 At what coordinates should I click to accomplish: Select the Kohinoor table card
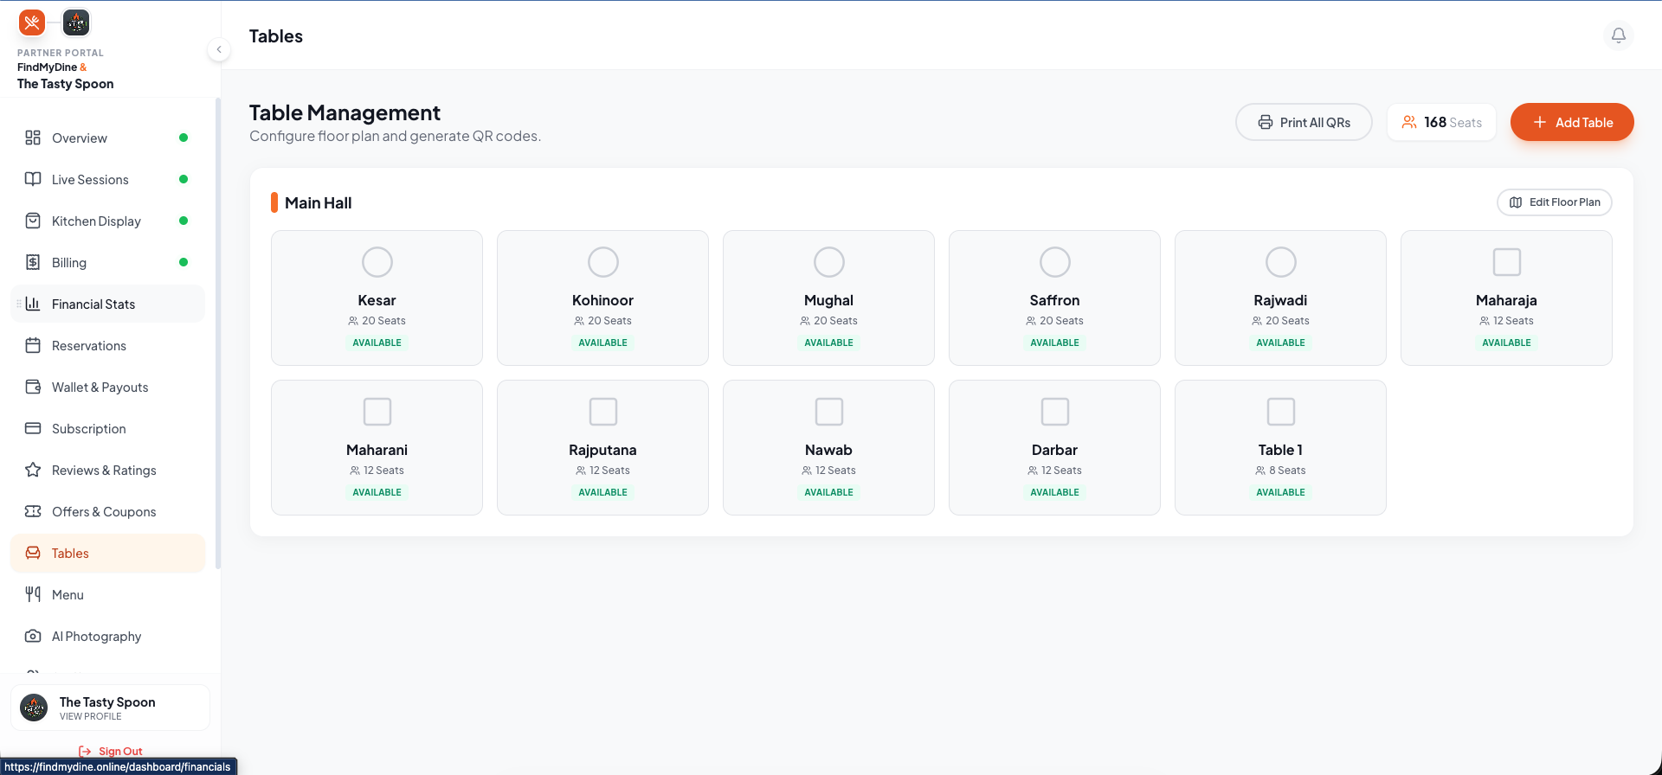pyautogui.click(x=602, y=298)
